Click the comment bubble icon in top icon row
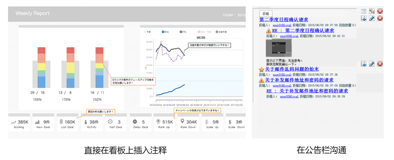This screenshot has height=160, width=394. point(372,11)
